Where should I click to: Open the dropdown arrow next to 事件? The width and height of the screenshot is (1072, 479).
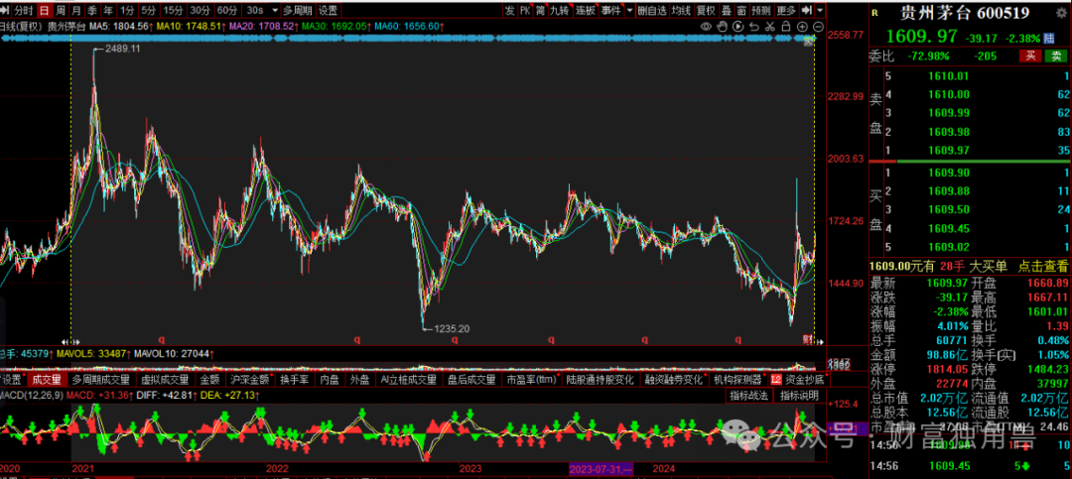pos(629,10)
